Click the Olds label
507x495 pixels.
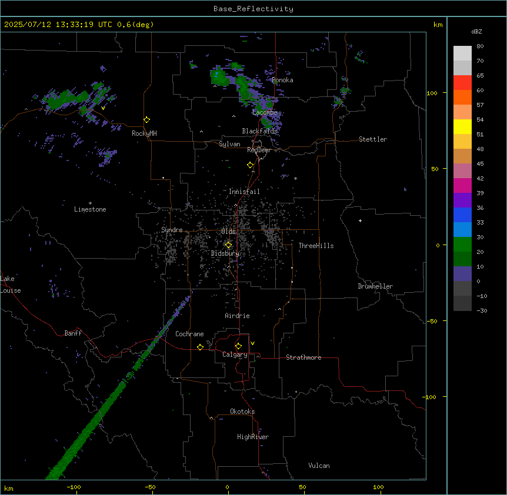(228, 232)
